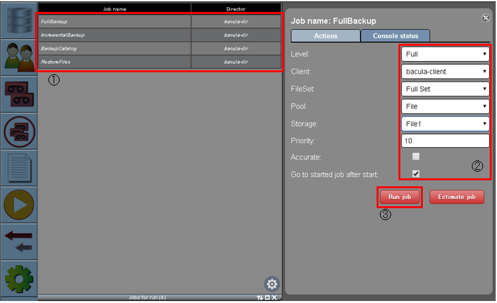Open the Job run play icon
The image size is (497, 303).
click(19, 205)
